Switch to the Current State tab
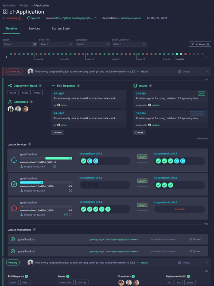214x286 pixels. tap(61, 29)
